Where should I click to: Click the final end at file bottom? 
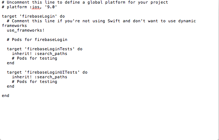6,96
